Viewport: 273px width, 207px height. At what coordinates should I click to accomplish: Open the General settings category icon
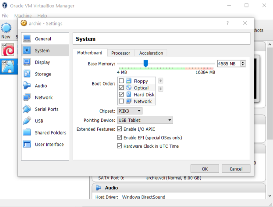pos(27,39)
